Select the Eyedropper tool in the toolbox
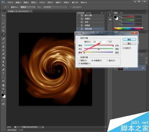This screenshot has height=132, width=149. click(x=4, y=35)
